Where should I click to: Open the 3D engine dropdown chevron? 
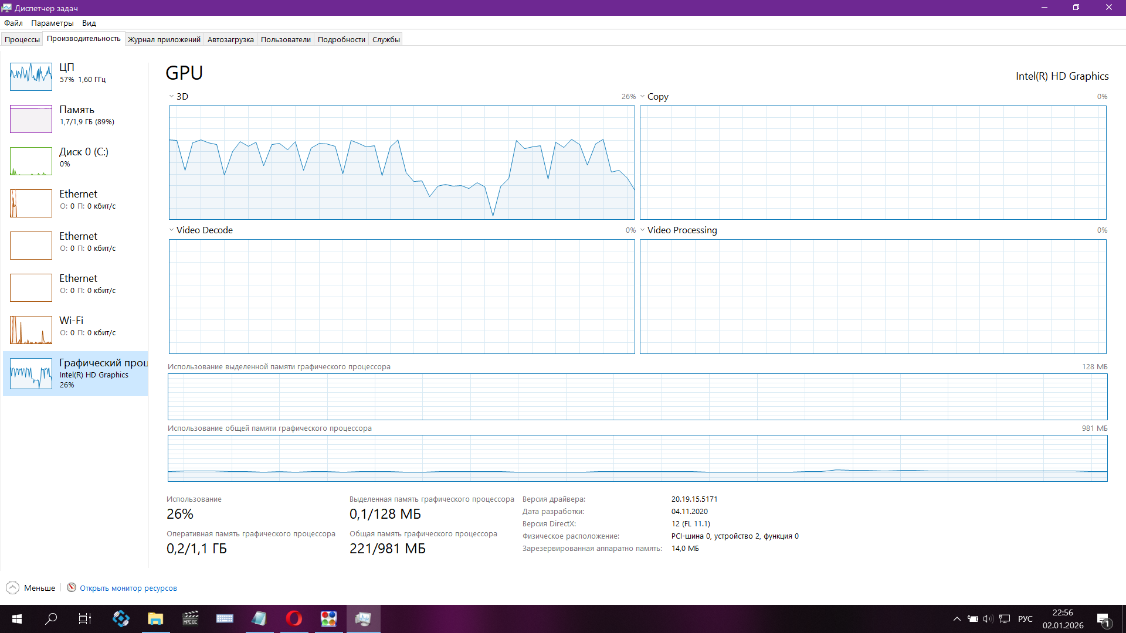pyautogui.click(x=171, y=97)
